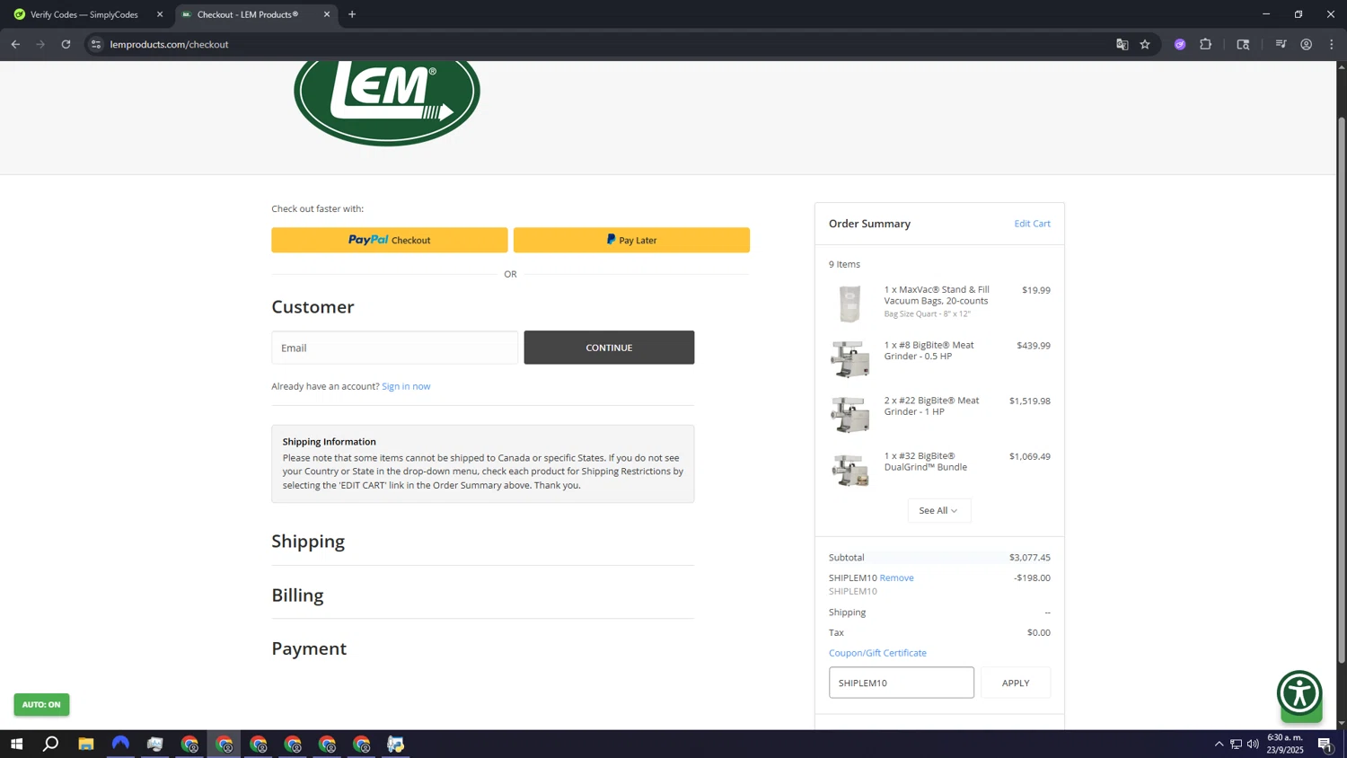The height and width of the screenshot is (758, 1347).
Task: Reload the checkout page
Action: point(66,44)
